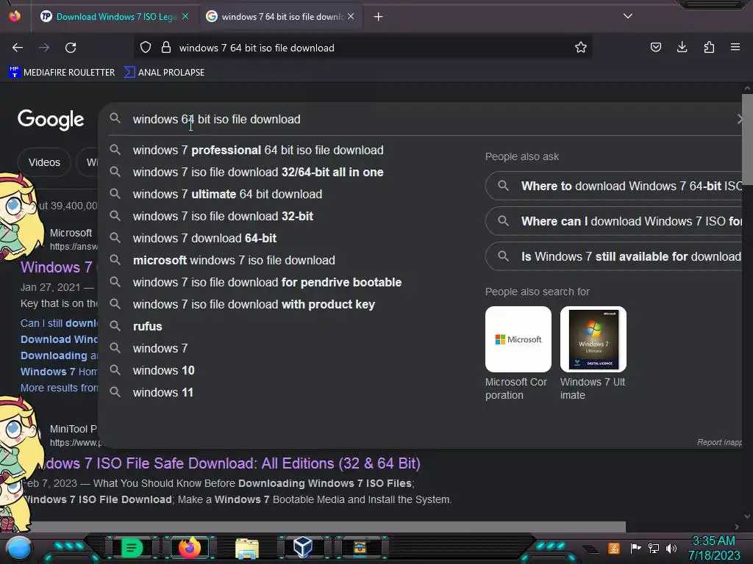The image size is (753, 564).
Task: Click Firefox icon on the taskbar
Action: point(190,548)
